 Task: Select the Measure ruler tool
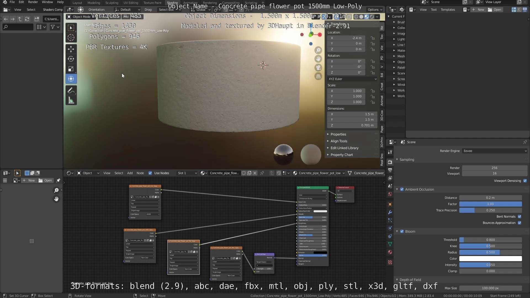coord(71,100)
